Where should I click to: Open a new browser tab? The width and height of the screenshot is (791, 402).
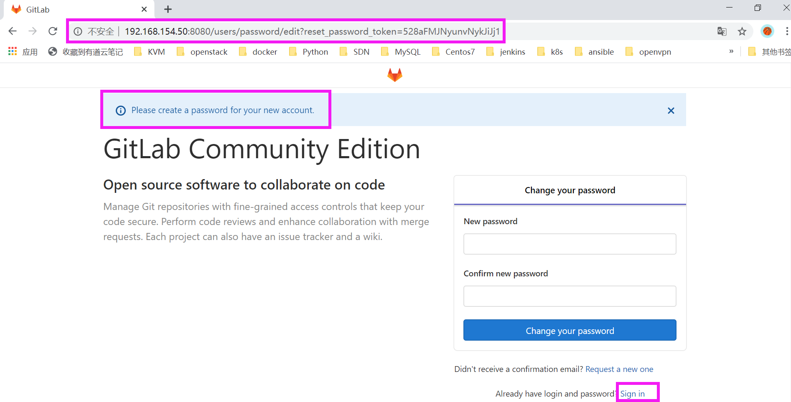168,9
